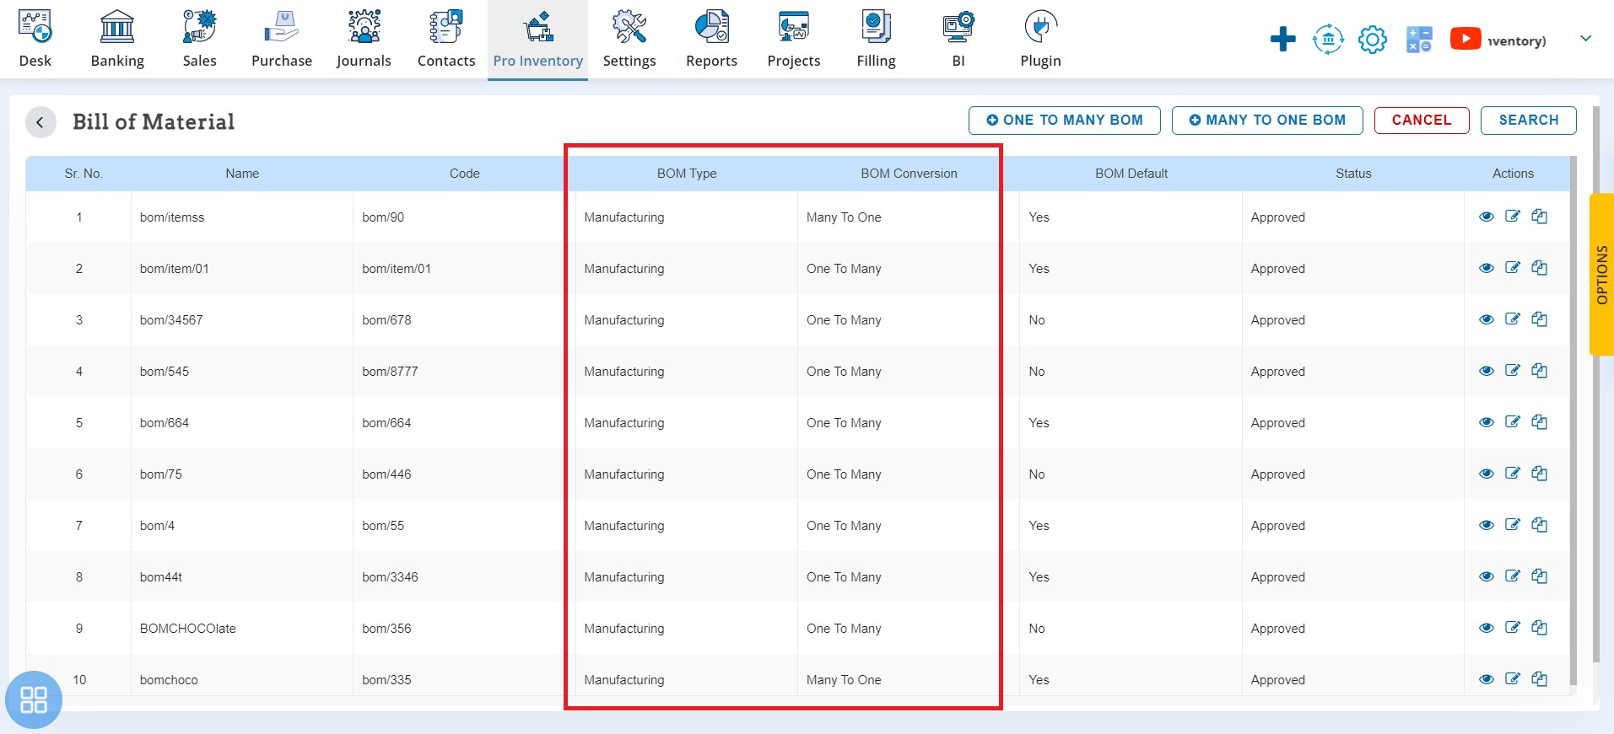Copy the bom/34567 BOM

pyautogui.click(x=1539, y=319)
